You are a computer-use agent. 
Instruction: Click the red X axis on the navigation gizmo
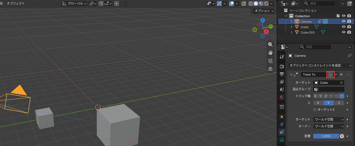point(266,32)
